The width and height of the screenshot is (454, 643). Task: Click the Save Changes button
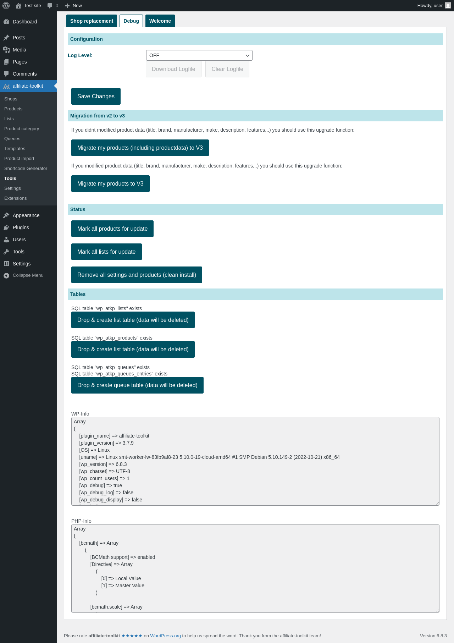coord(96,97)
